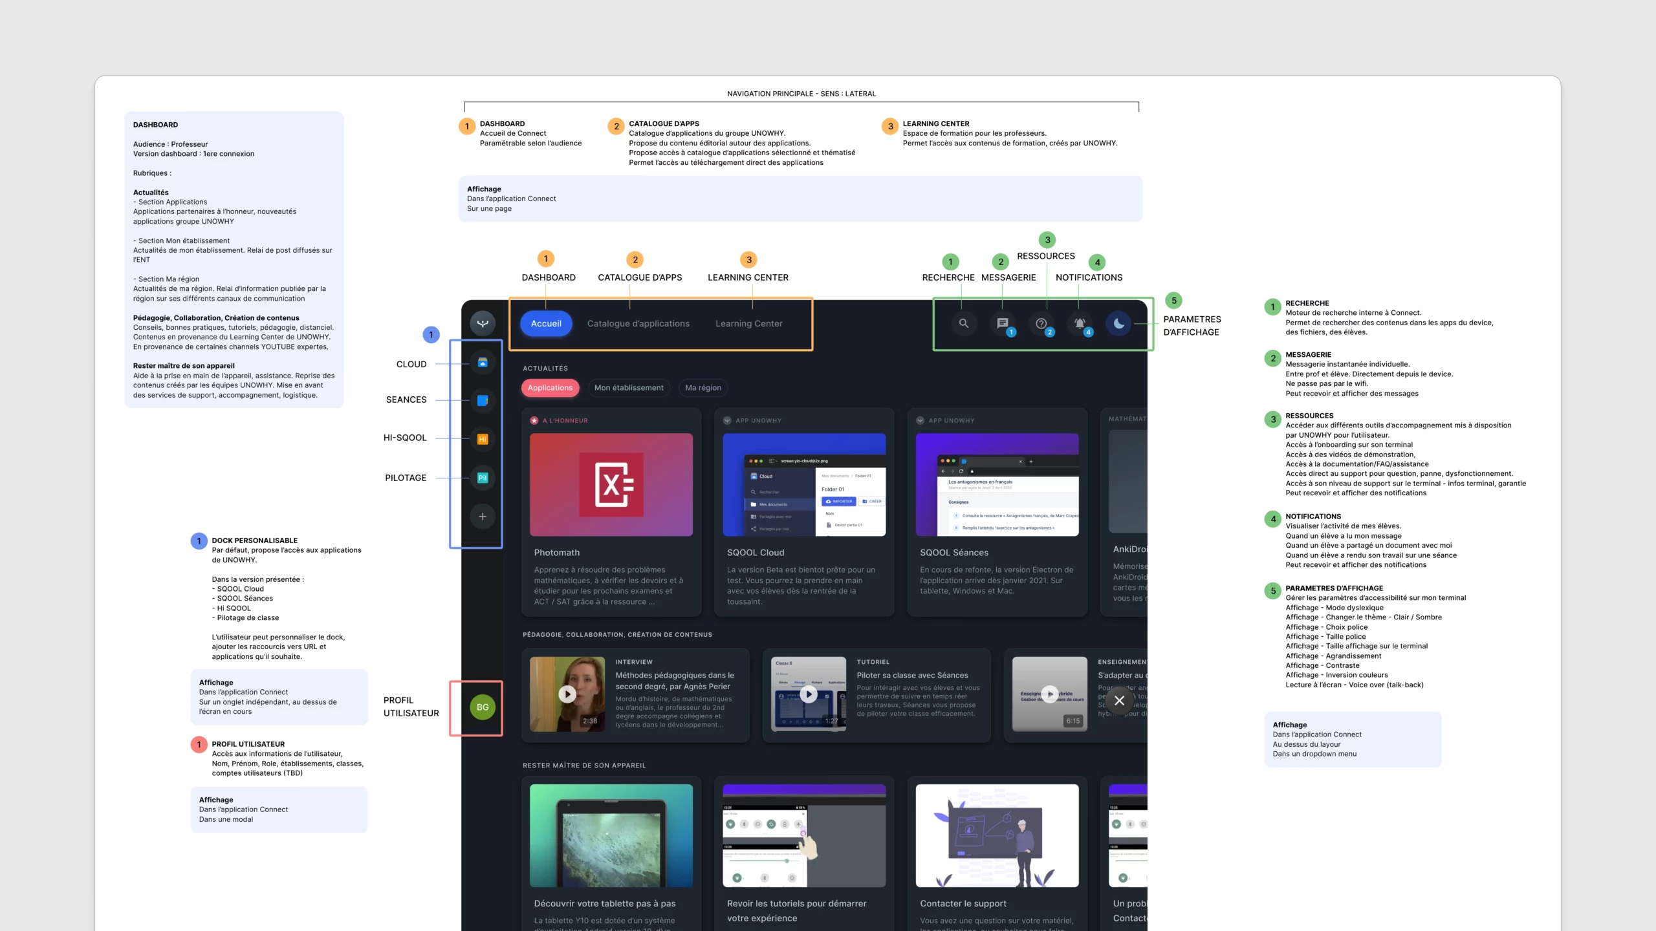Add shortcut with dock plus button

pos(482,517)
